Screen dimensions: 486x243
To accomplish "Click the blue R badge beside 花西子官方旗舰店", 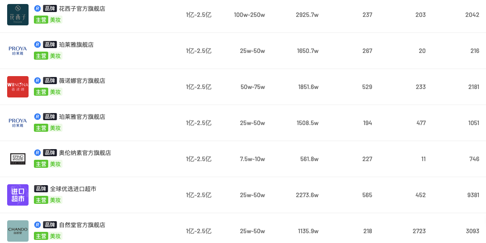I will 37,8.
